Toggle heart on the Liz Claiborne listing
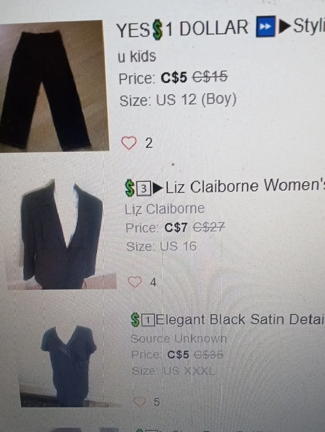Image resolution: width=325 pixels, height=432 pixels. 135,282
